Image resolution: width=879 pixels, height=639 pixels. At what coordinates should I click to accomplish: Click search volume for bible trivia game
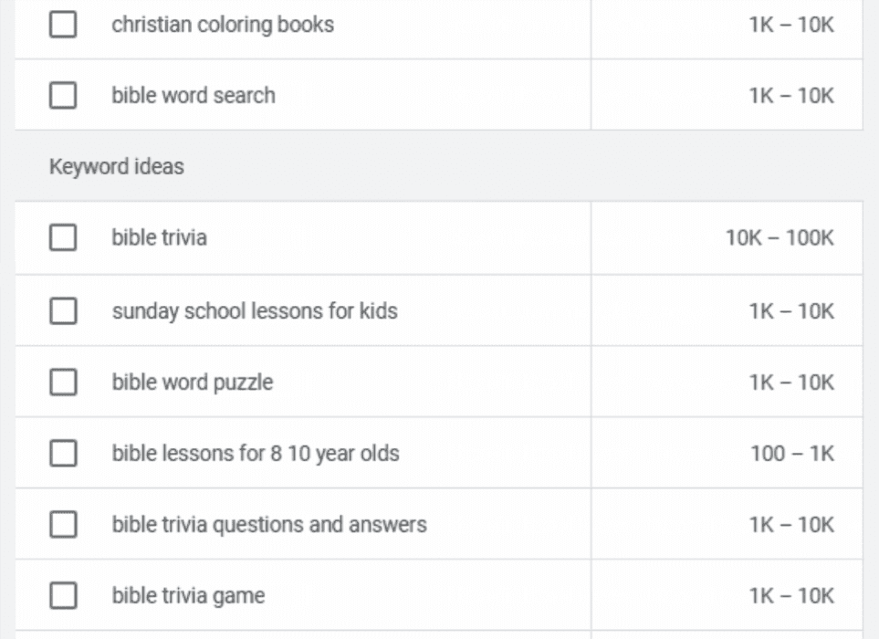[x=791, y=596]
